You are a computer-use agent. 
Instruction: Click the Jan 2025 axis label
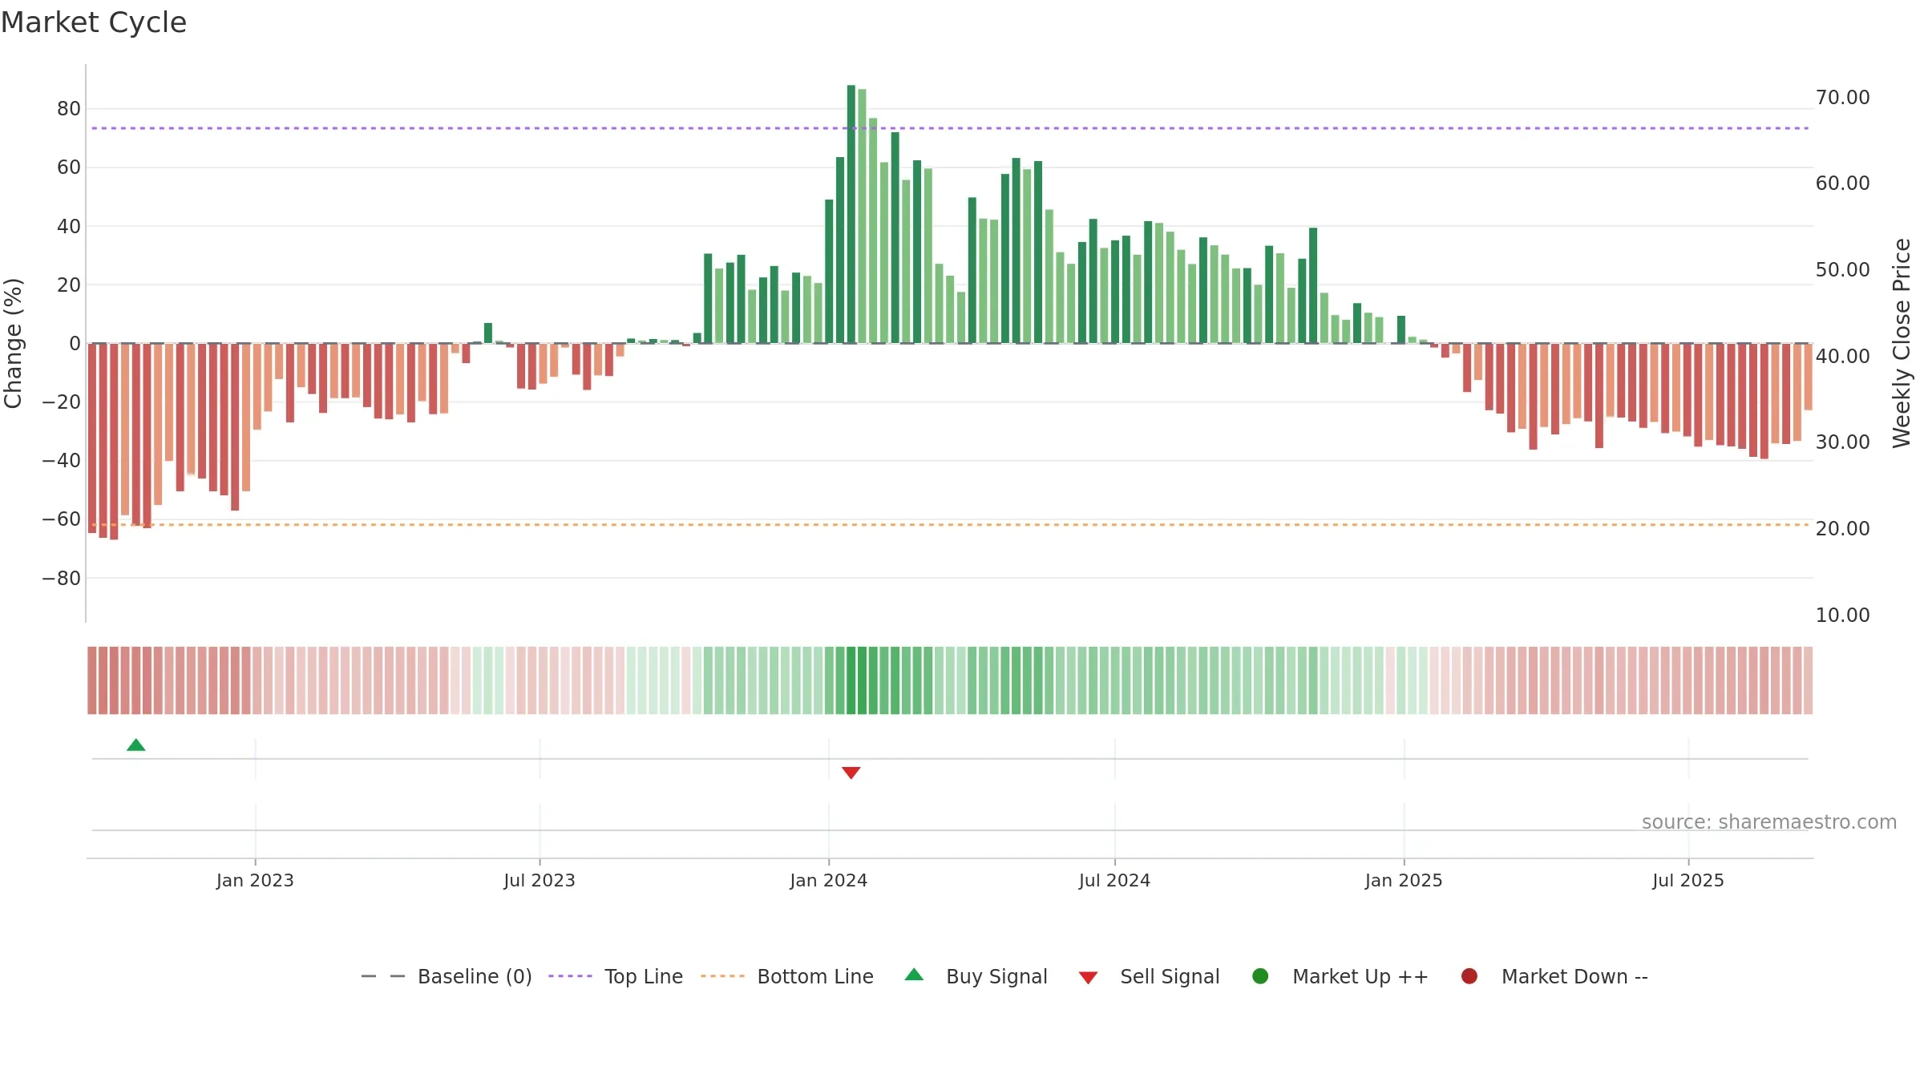coord(1404,881)
